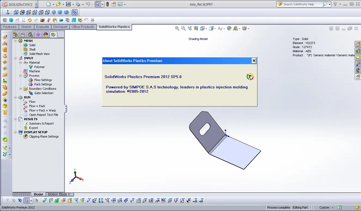Run the Flow + Pack analysis

pos(37,106)
